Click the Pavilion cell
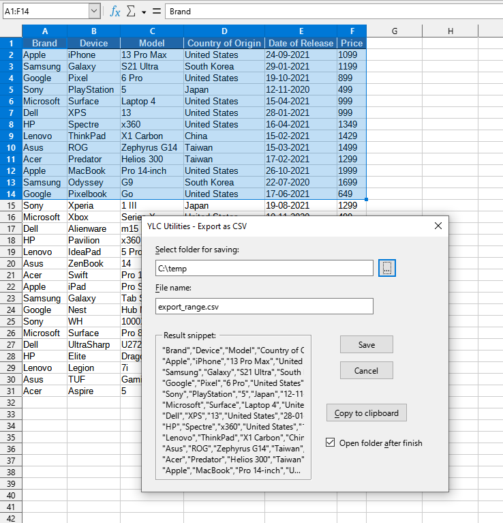The height and width of the screenshot is (523, 503). (93, 240)
